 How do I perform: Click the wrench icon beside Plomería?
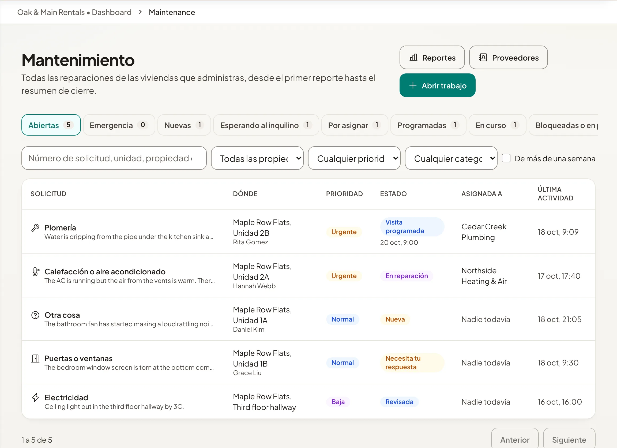click(x=35, y=227)
